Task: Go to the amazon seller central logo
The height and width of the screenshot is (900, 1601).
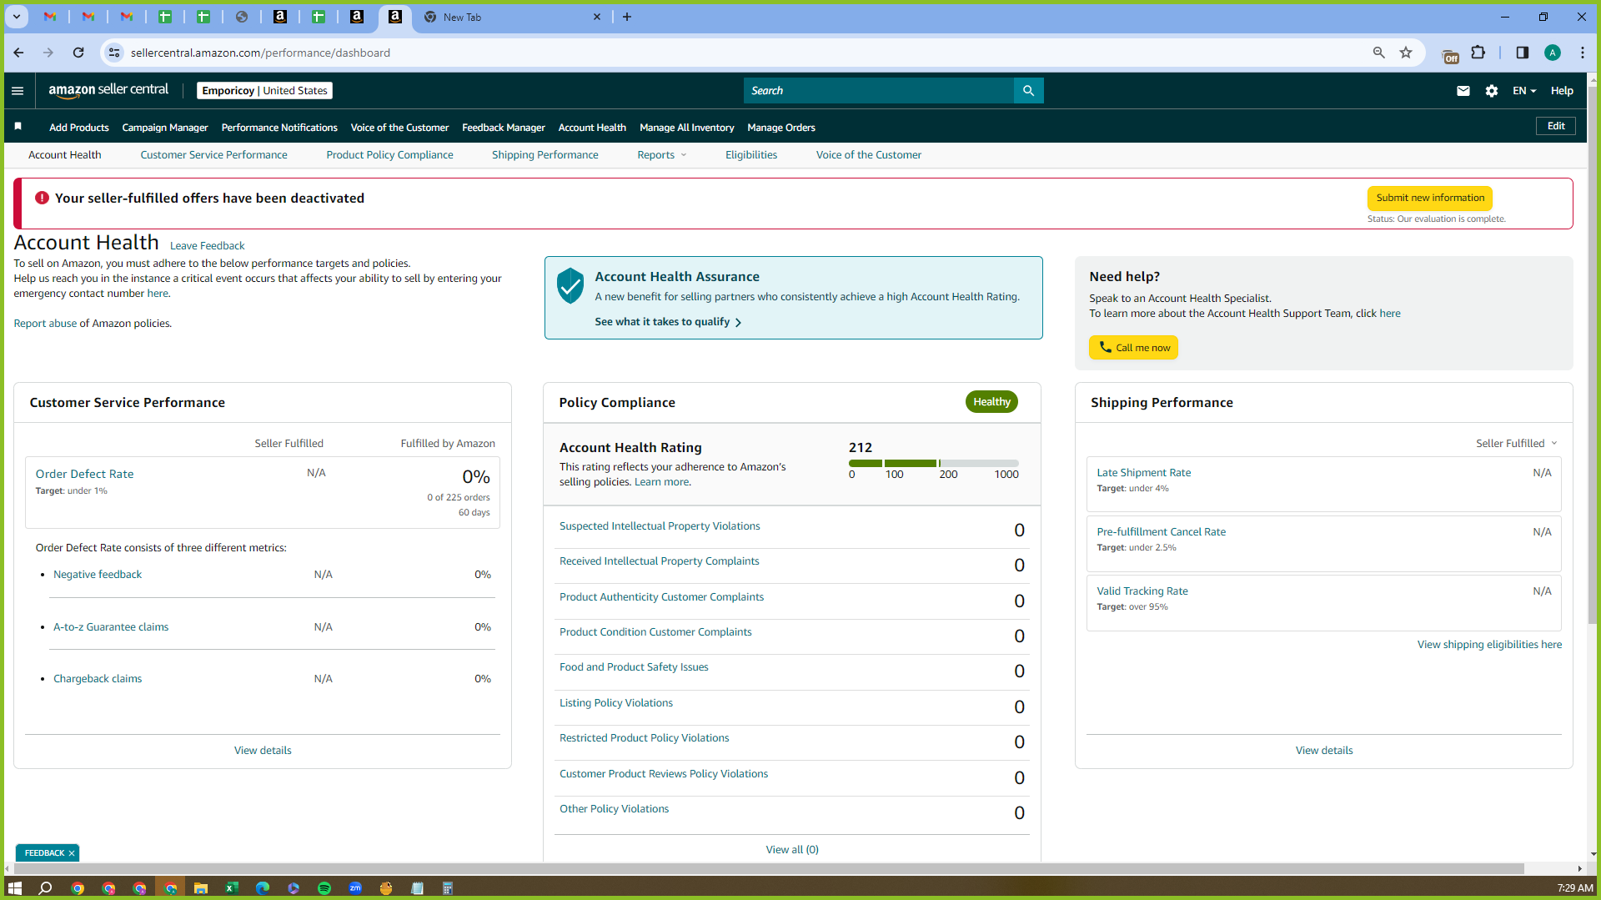Action: point(108,90)
